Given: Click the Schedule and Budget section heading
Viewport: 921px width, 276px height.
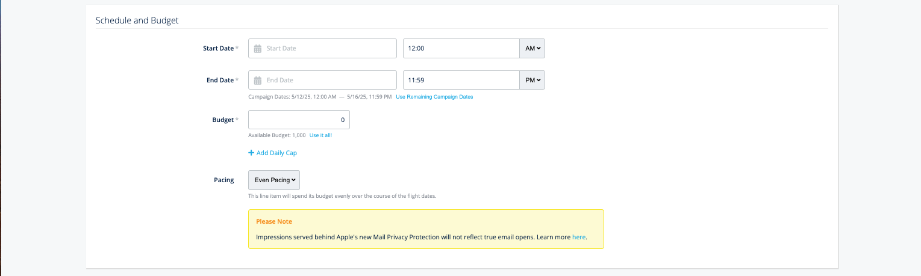Looking at the screenshot, I should click(137, 20).
